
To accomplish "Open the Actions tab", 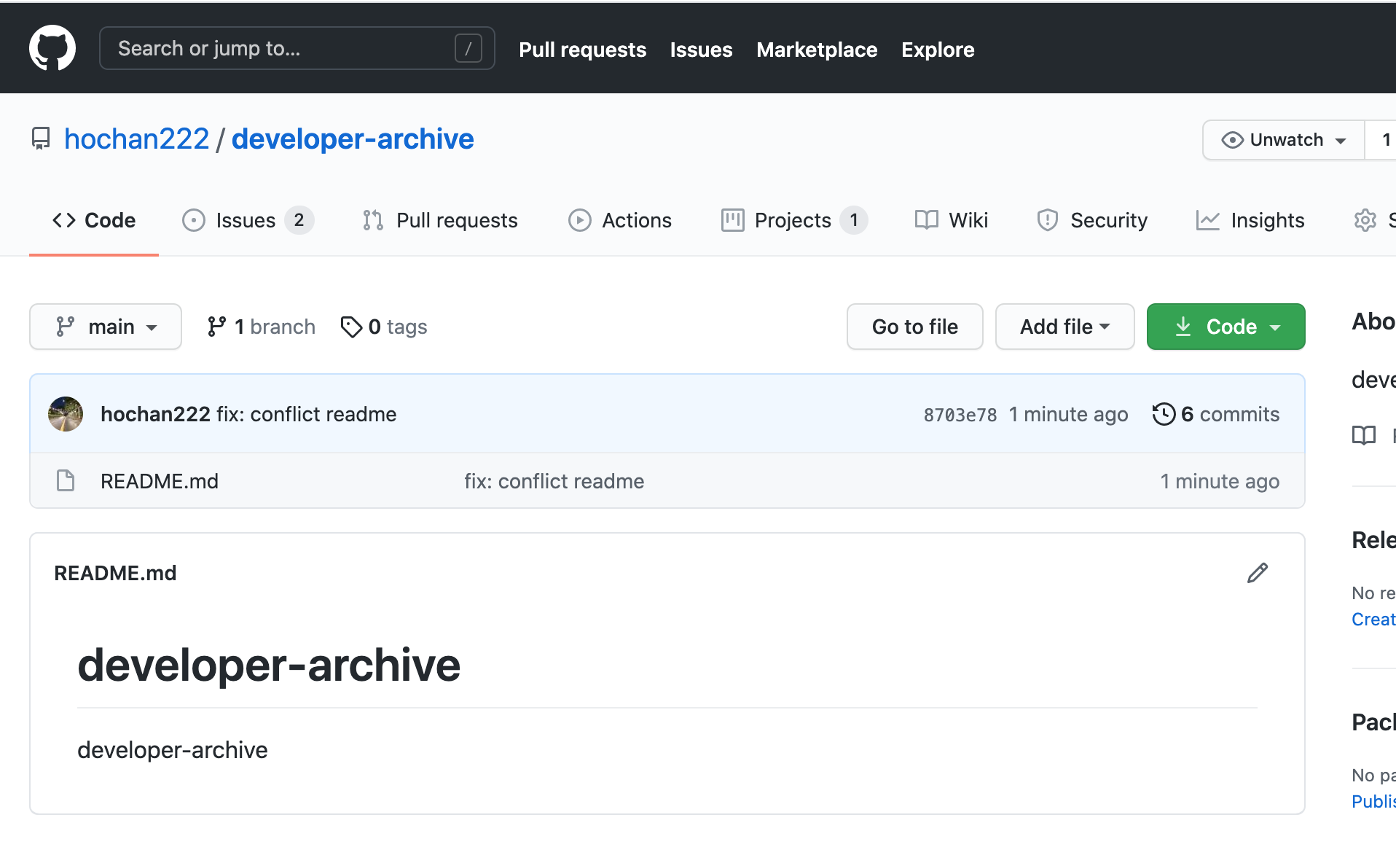I will point(620,220).
